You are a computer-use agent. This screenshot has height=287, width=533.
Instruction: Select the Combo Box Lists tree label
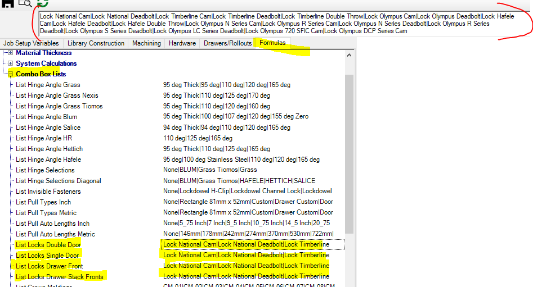(x=41, y=74)
